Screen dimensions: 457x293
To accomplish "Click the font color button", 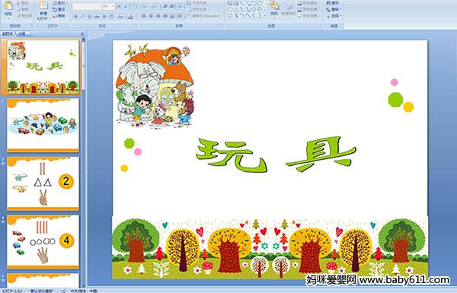I will (130, 17).
